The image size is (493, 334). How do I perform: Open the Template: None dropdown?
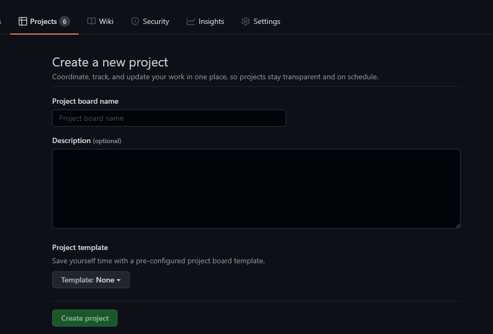click(x=91, y=280)
